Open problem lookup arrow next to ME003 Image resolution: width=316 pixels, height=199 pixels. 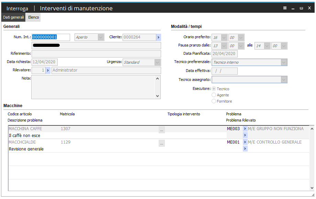pyautogui.click(x=245, y=128)
